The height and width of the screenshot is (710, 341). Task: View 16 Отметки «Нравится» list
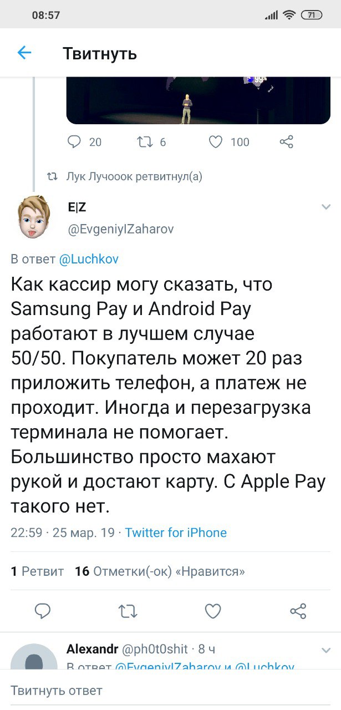[160, 571]
